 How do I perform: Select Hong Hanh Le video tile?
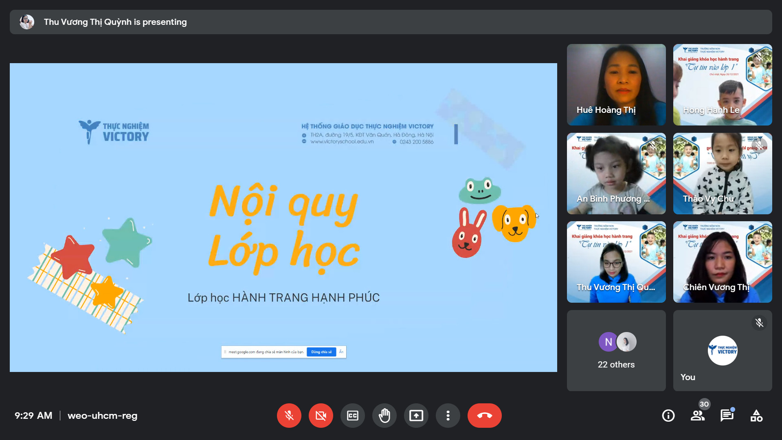(x=722, y=84)
